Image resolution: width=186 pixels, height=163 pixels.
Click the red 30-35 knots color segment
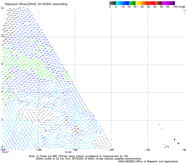point(152,3)
